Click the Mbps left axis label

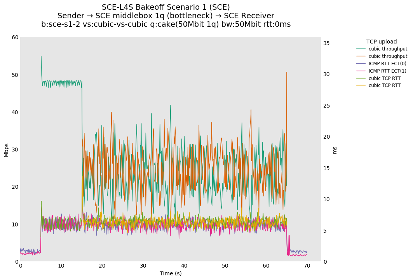(6, 150)
